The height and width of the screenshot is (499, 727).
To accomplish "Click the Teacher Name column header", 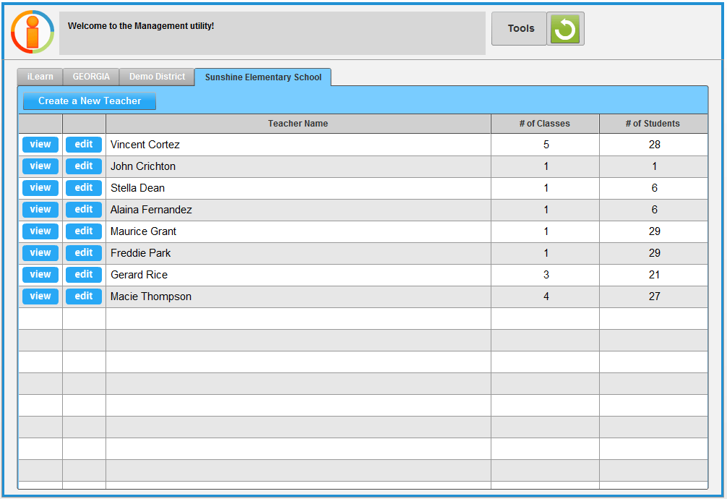I will pos(298,124).
